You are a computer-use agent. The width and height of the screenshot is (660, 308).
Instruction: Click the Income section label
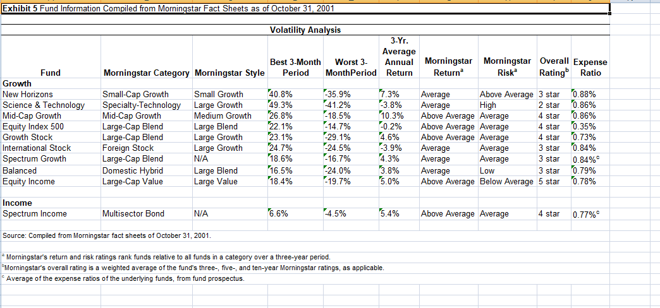point(16,203)
